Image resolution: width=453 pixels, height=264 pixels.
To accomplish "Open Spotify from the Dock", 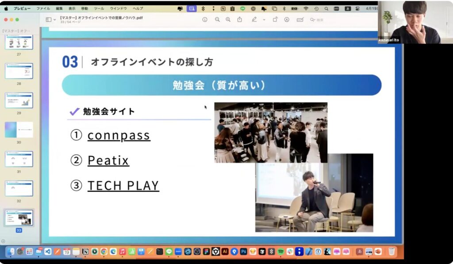I will (281, 252).
